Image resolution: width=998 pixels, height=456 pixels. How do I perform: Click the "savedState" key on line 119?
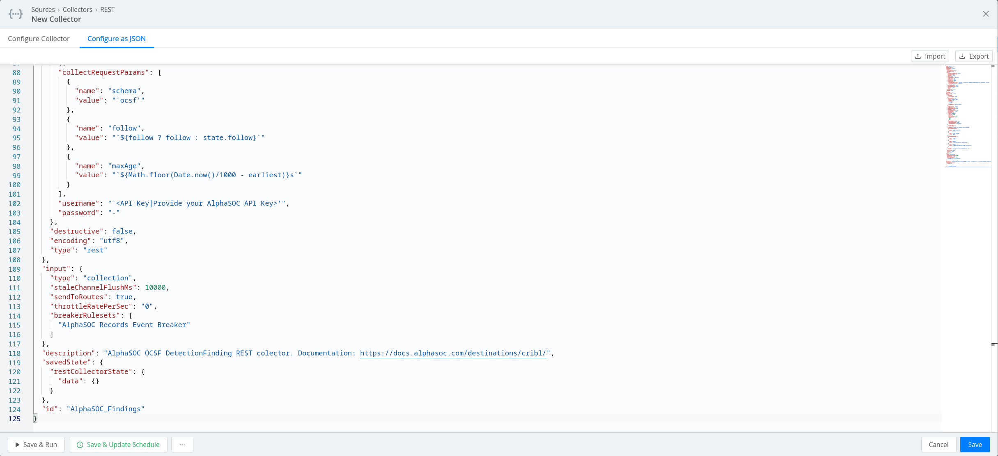[67, 362]
